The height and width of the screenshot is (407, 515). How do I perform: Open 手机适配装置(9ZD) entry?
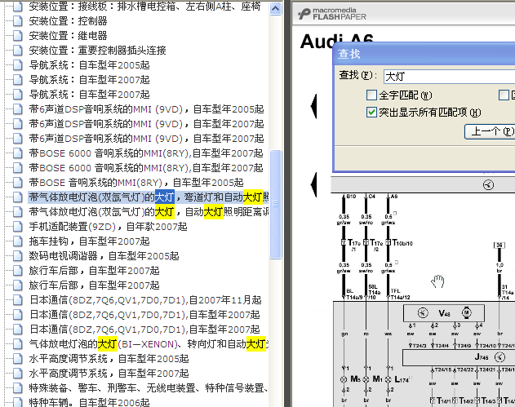tap(108, 227)
